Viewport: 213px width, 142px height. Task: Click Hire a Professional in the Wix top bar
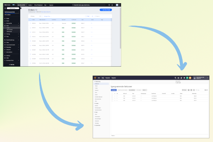tap(38, 5)
